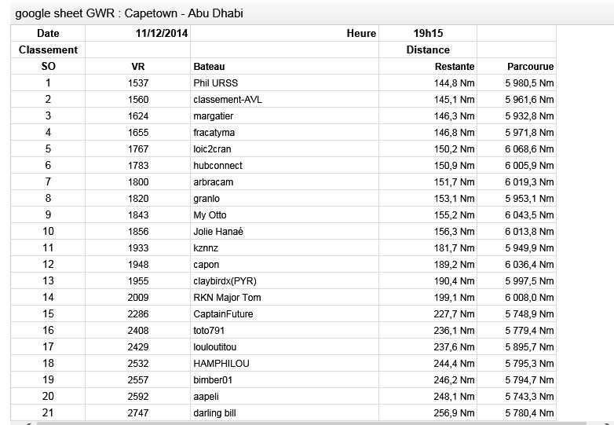Screen dimensions: 614x425
Task: Select the Date header cell
Action: pos(48,34)
